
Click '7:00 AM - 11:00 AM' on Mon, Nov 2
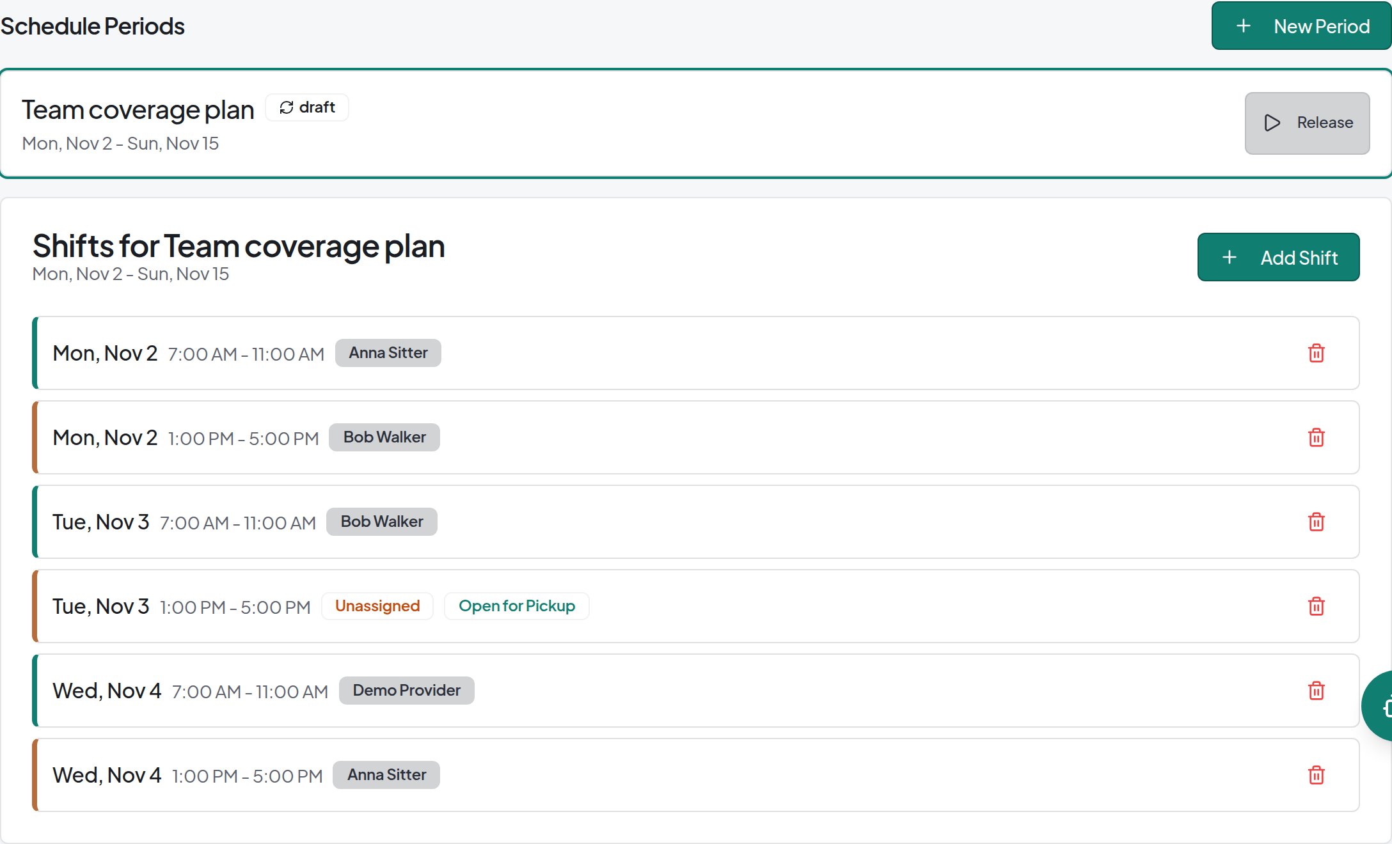pos(246,354)
